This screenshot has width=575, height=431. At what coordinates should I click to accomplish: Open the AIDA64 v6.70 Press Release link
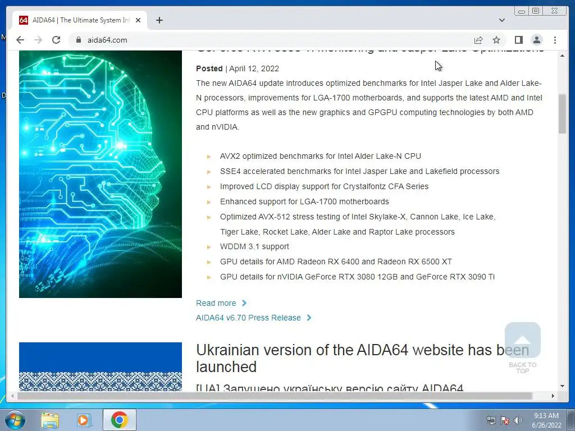[x=253, y=318]
